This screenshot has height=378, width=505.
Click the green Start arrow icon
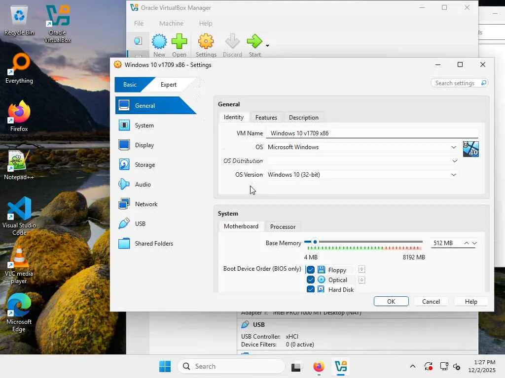pyautogui.click(x=254, y=41)
